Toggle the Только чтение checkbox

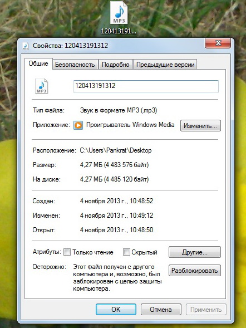(67, 252)
